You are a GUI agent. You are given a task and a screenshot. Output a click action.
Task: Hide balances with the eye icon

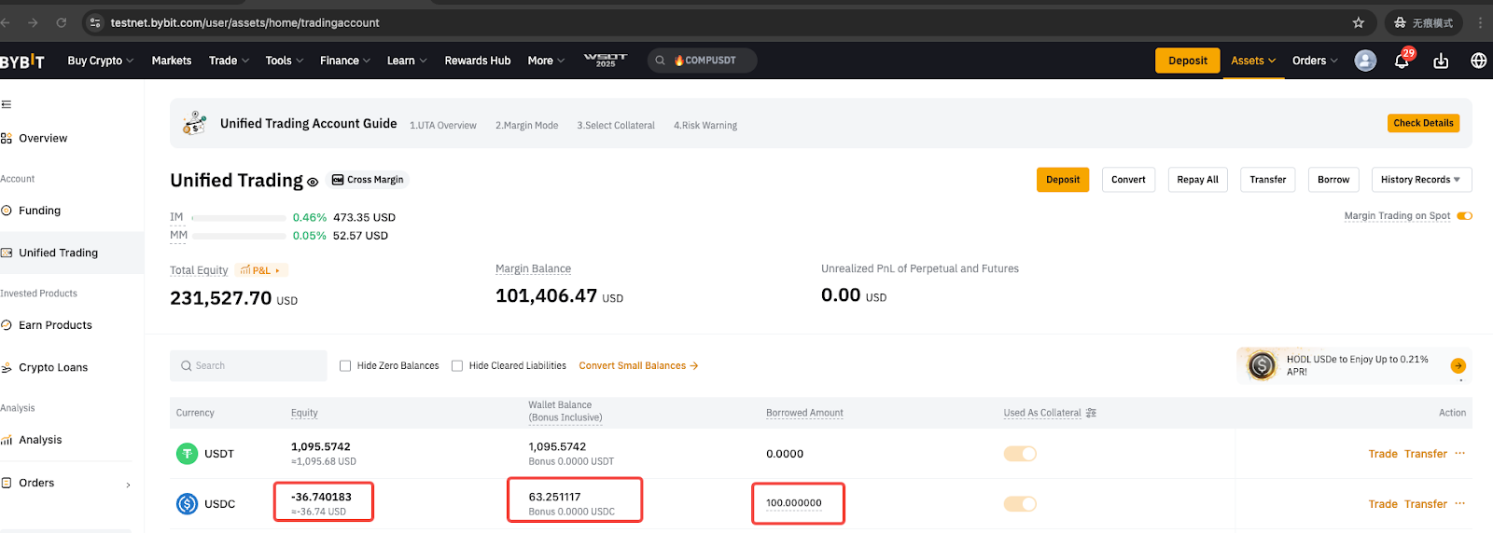tap(313, 182)
